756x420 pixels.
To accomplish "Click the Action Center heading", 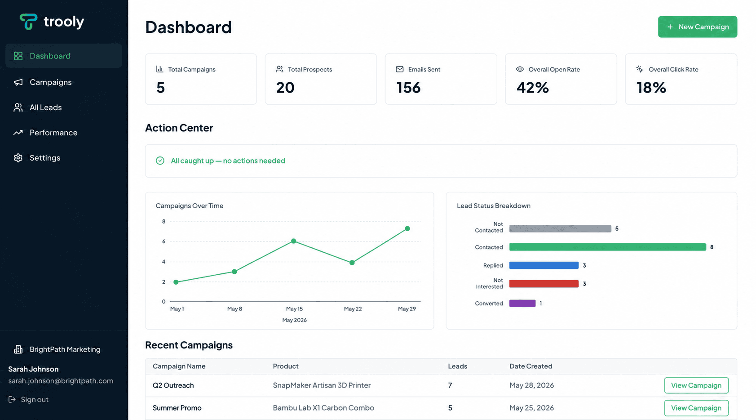I will coord(179,128).
